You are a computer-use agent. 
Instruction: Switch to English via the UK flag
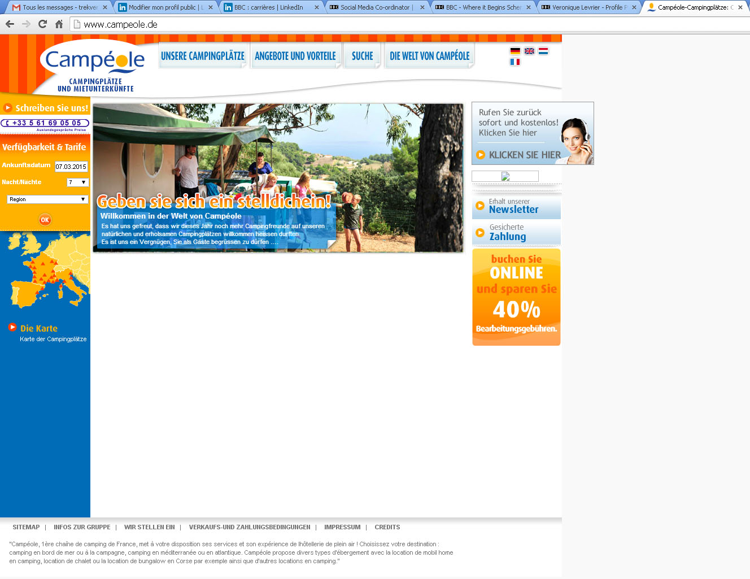pyautogui.click(x=529, y=51)
